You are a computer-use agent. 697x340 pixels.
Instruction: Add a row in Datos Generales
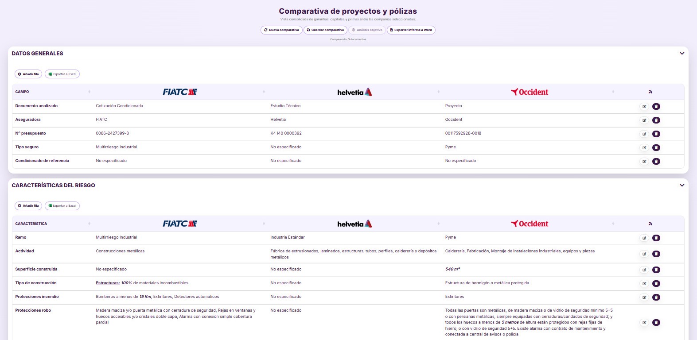click(x=28, y=74)
